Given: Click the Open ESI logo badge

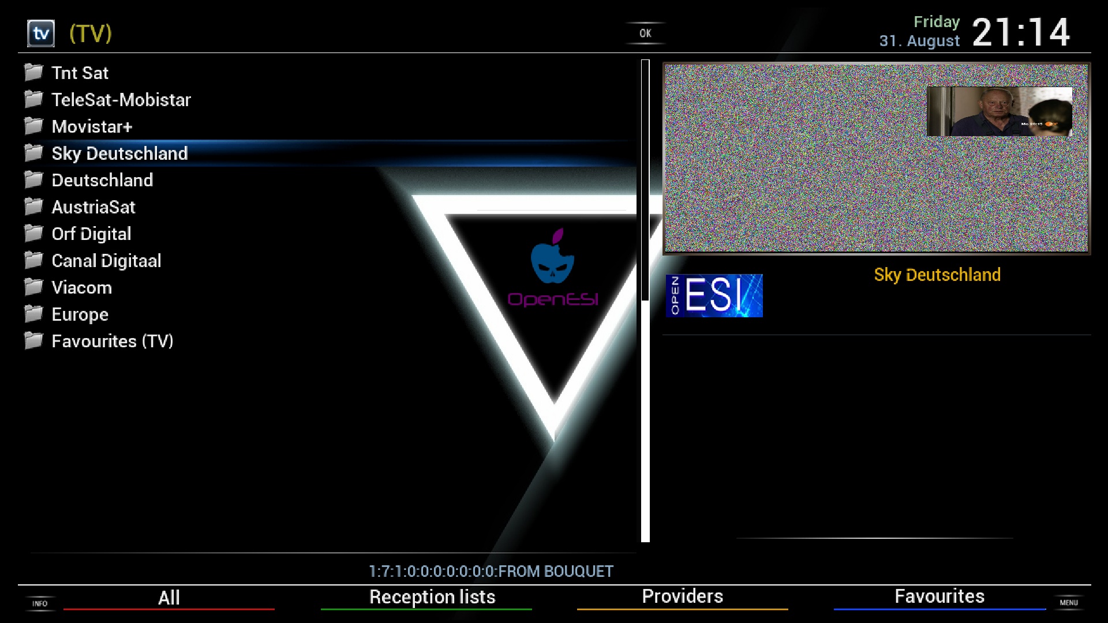Looking at the screenshot, I should click(714, 295).
